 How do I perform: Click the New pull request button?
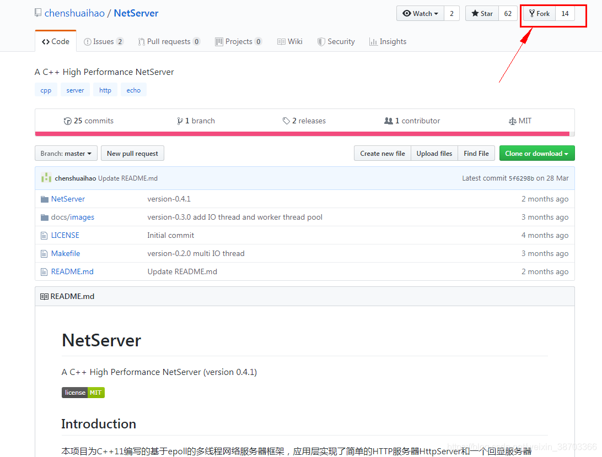point(132,154)
